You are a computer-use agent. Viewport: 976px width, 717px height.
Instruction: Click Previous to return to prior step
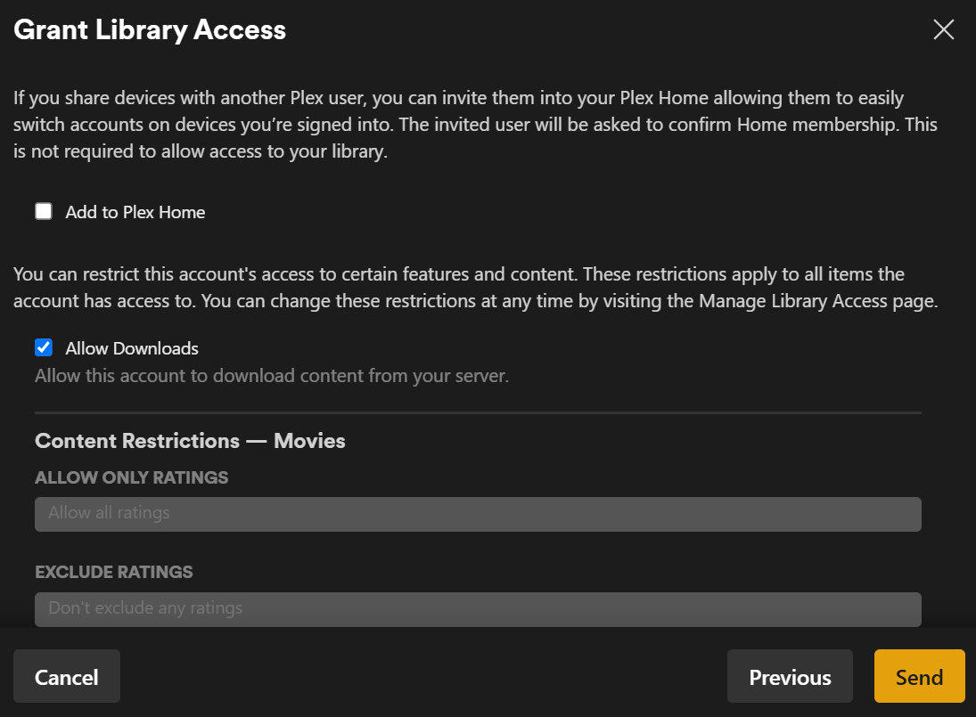[x=790, y=676]
